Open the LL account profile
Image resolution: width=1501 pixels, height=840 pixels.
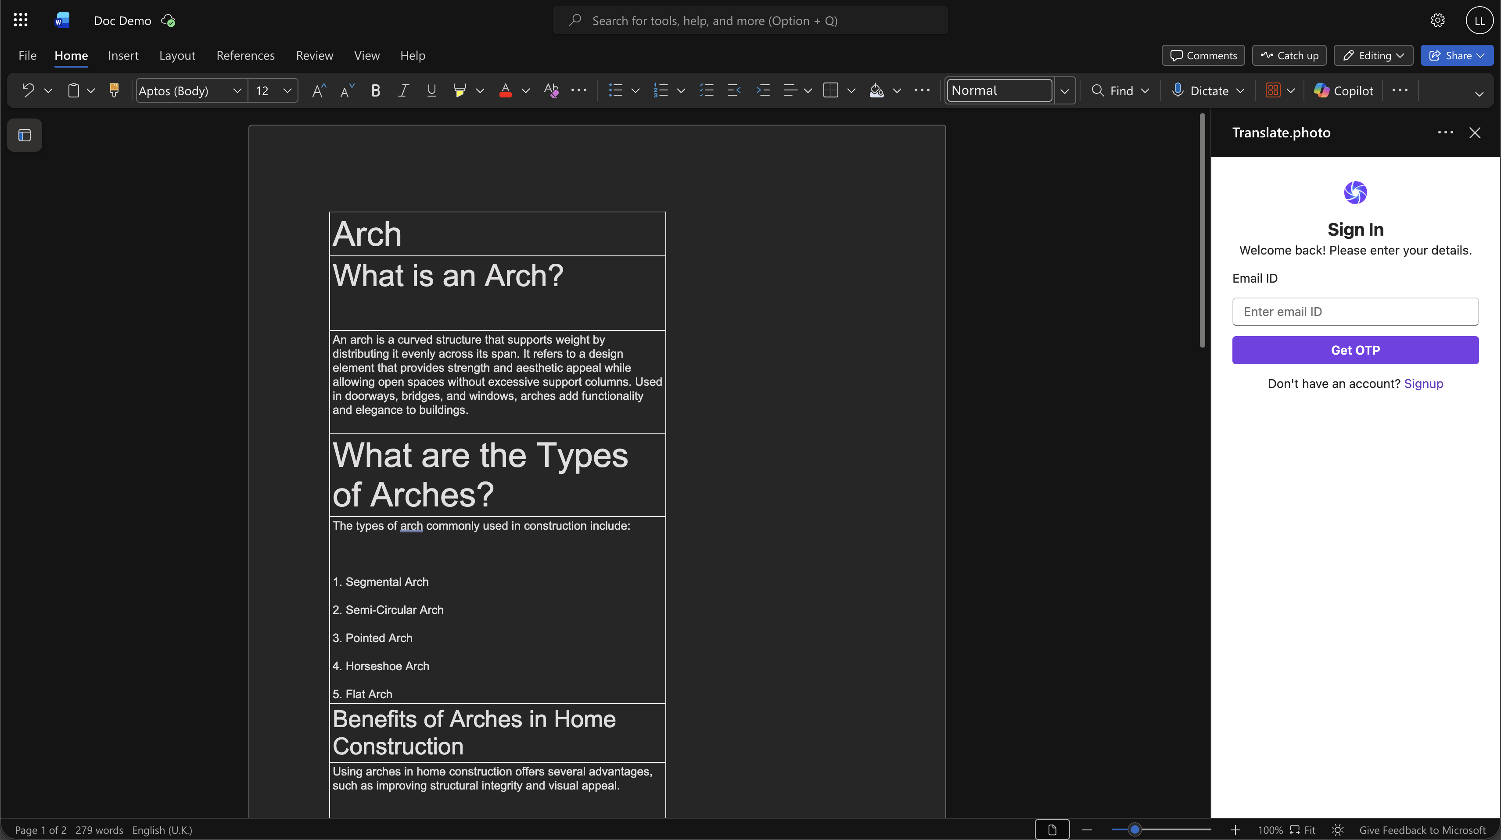1479,20
